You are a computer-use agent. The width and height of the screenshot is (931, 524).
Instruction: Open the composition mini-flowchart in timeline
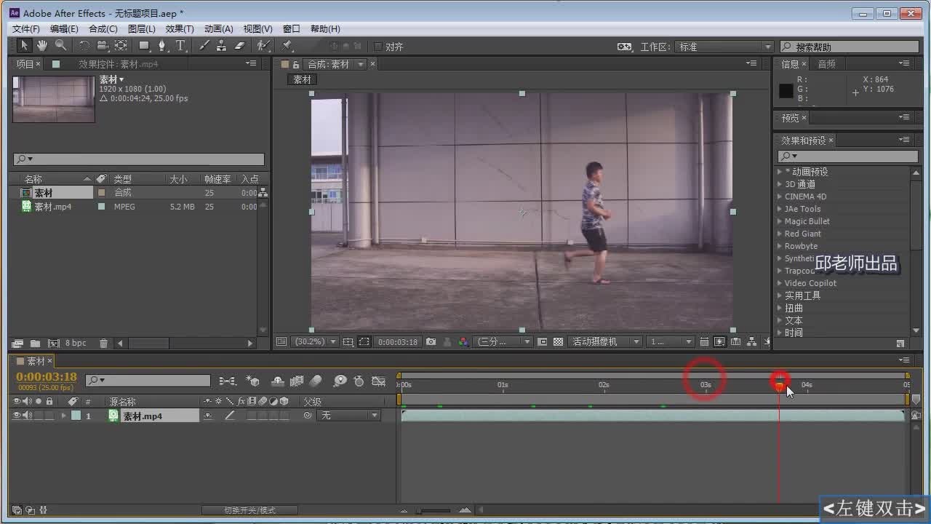tap(228, 381)
